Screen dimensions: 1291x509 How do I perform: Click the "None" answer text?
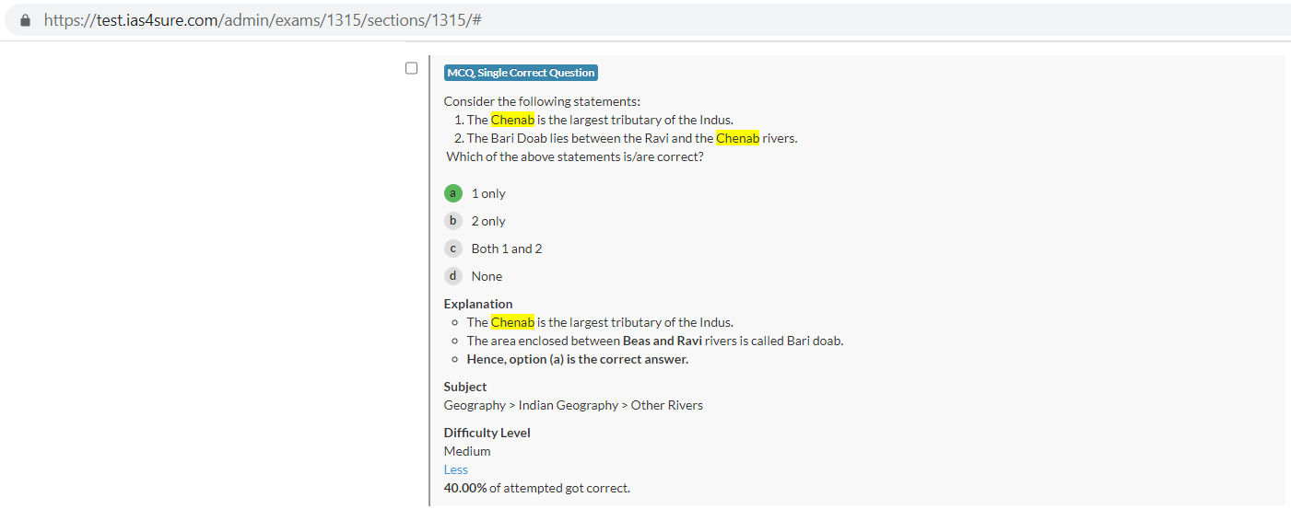coord(487,276)
